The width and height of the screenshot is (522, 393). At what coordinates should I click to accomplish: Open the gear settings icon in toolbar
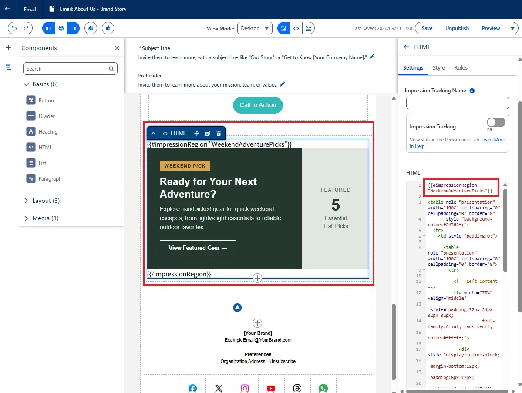click(x=91, y=28)
